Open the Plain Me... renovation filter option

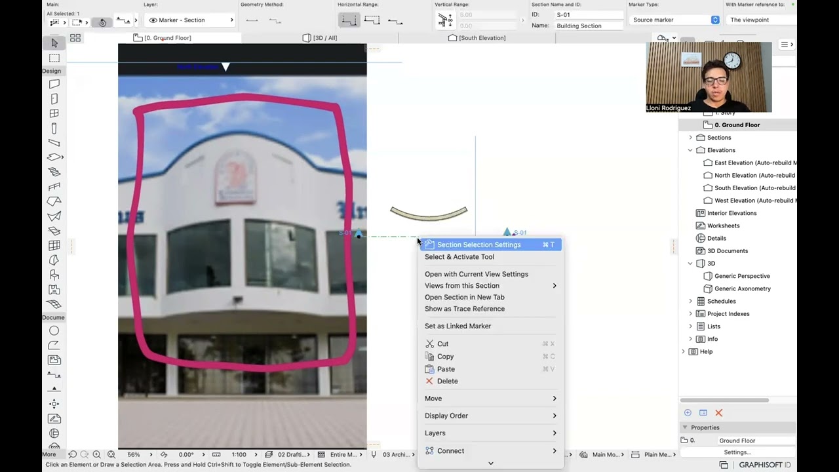(653, 454)
